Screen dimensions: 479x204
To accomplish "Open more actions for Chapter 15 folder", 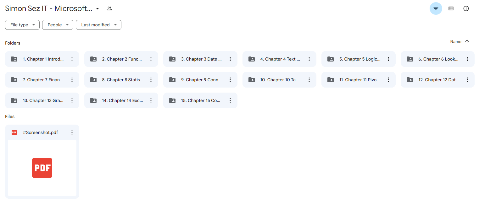I will click(x=230, y=100).
